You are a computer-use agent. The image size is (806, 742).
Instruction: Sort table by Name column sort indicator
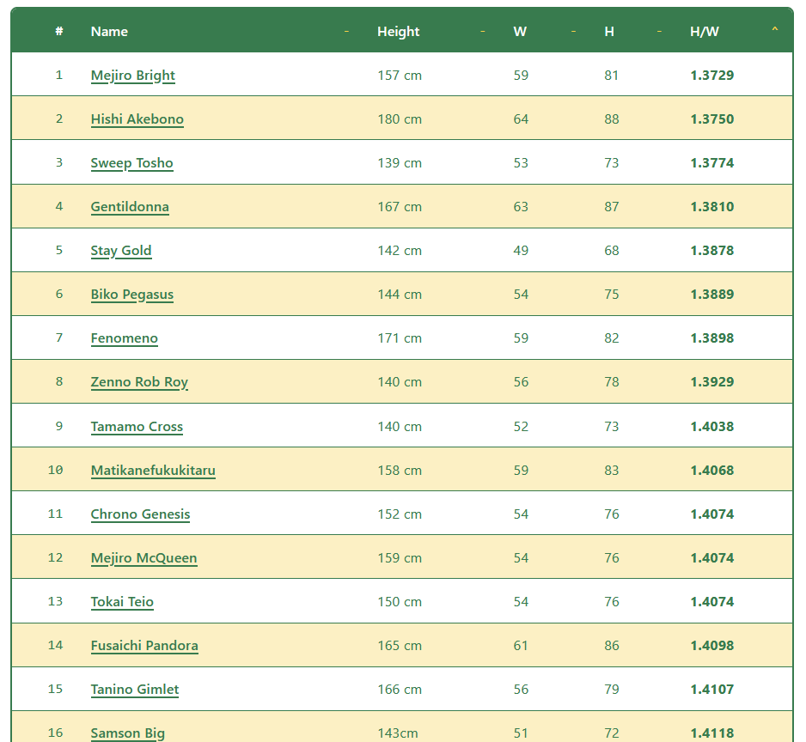click(346, 32)
